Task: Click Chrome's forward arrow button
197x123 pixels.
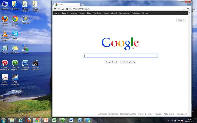Action: (59, 9)
